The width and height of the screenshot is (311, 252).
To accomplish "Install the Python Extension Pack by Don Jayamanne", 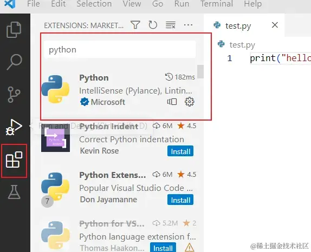I will [x=180, y=200].
